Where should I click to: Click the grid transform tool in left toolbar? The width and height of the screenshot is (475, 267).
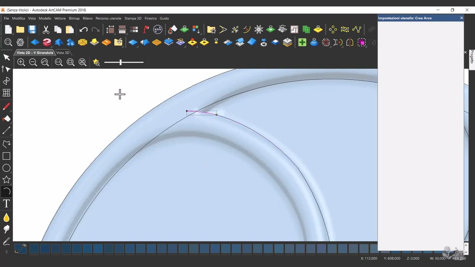pyautogui.click(x=6, y=93)
